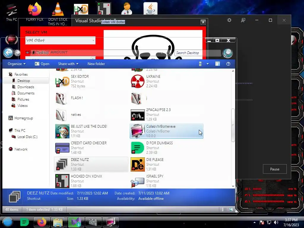Show hidden system tray icons arrow
Screen dimensions: 304x228
click(254, 222)
